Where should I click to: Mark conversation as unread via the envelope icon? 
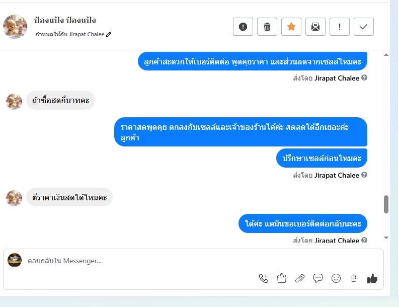pos(315,27)
